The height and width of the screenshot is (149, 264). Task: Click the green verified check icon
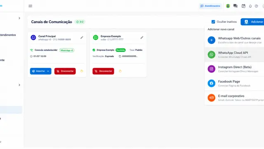(x=94, y=50)
